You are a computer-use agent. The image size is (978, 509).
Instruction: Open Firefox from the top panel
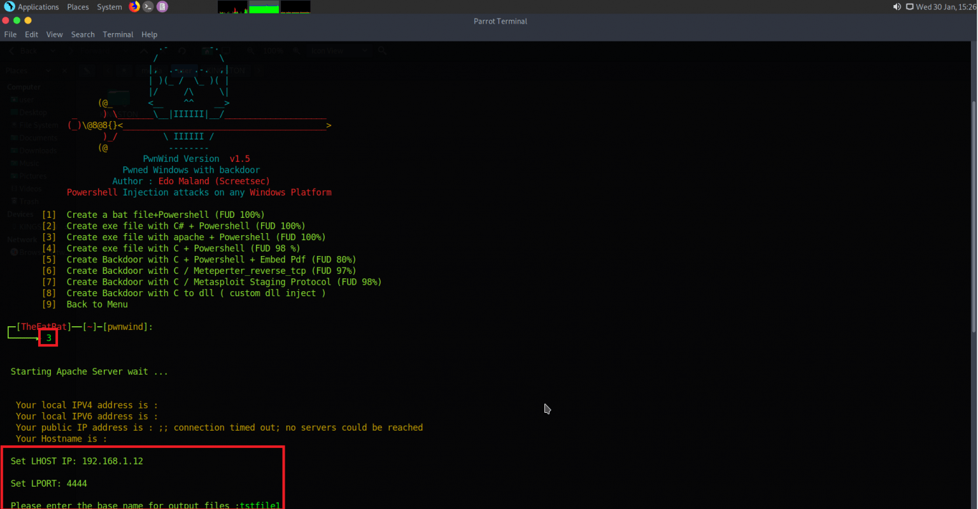coord(134,7)
